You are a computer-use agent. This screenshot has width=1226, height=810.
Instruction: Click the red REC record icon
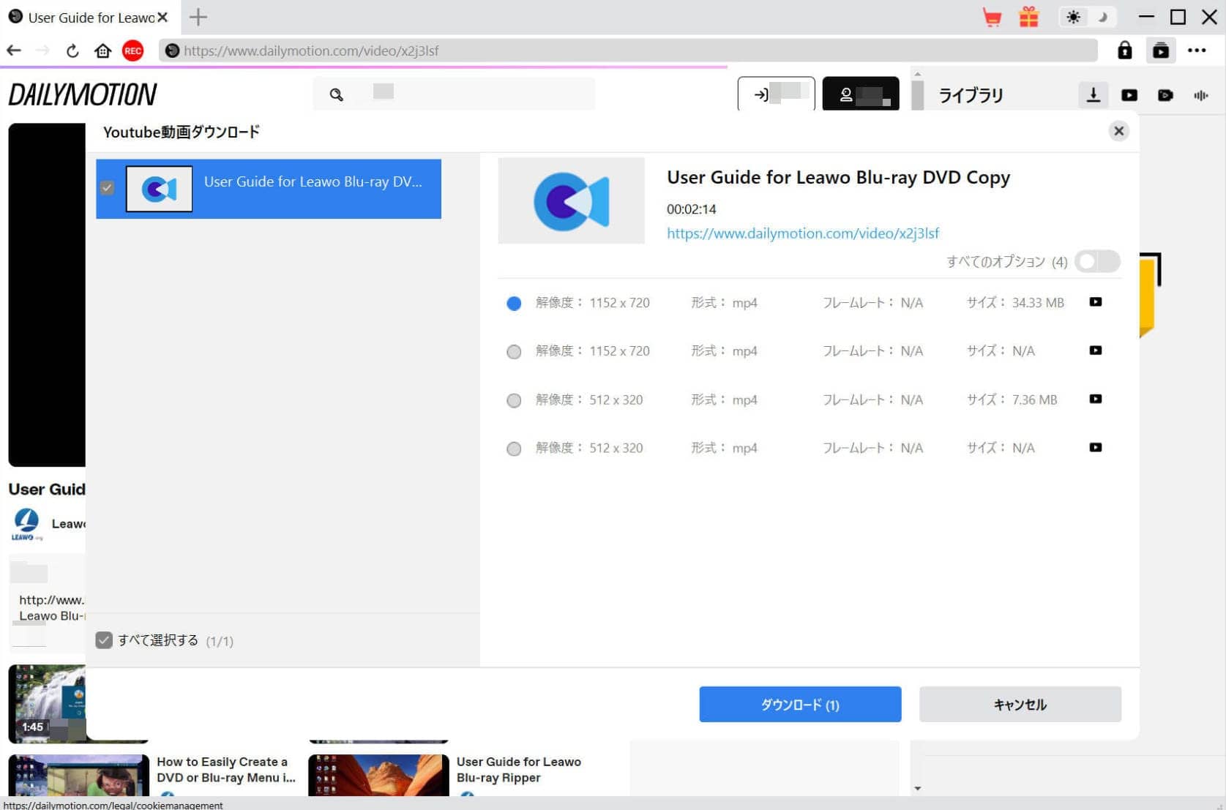[132, 50]
